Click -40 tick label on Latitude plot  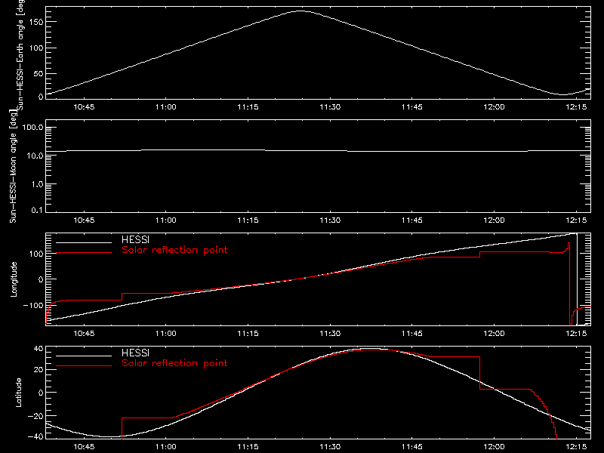[35, 437]
